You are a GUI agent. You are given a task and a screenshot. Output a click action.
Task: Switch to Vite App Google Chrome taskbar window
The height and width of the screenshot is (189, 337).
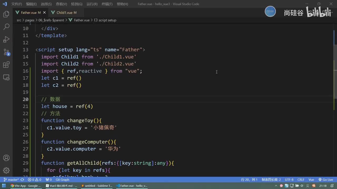pos(26,186)
